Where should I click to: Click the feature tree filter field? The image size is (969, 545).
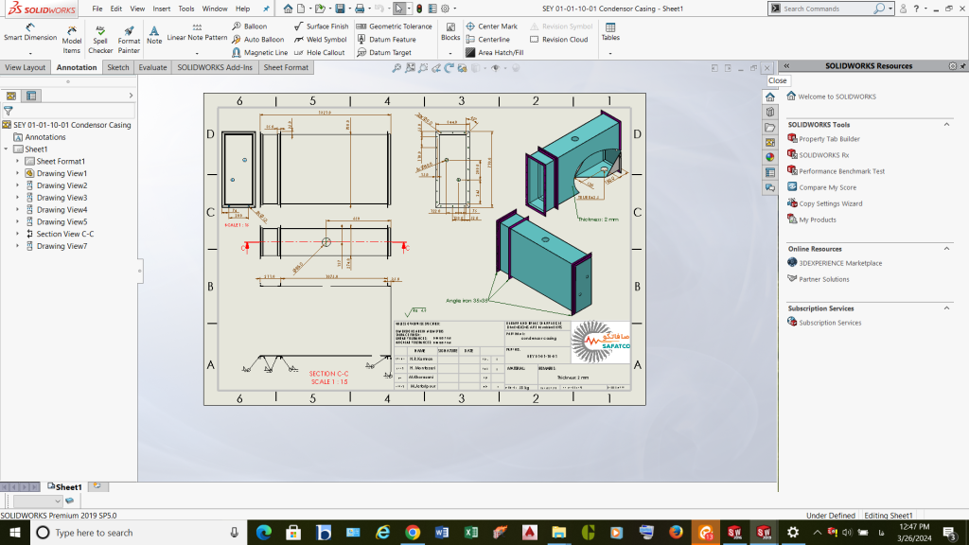pyautogui.click(x=71, y=111)
